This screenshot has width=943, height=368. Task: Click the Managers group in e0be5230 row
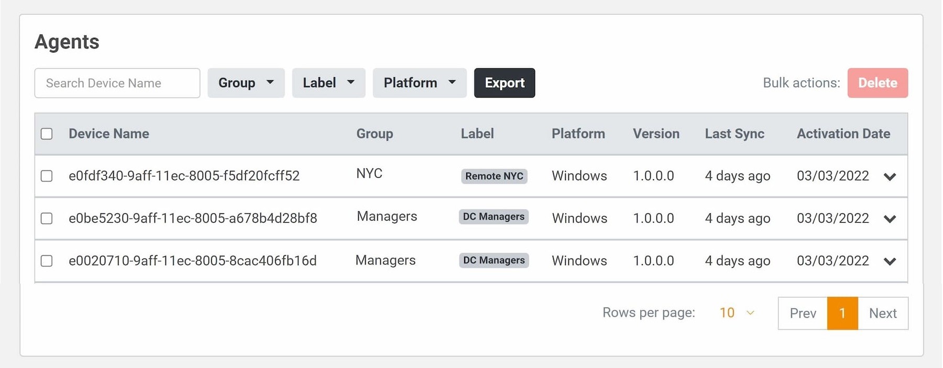[387, 217]
